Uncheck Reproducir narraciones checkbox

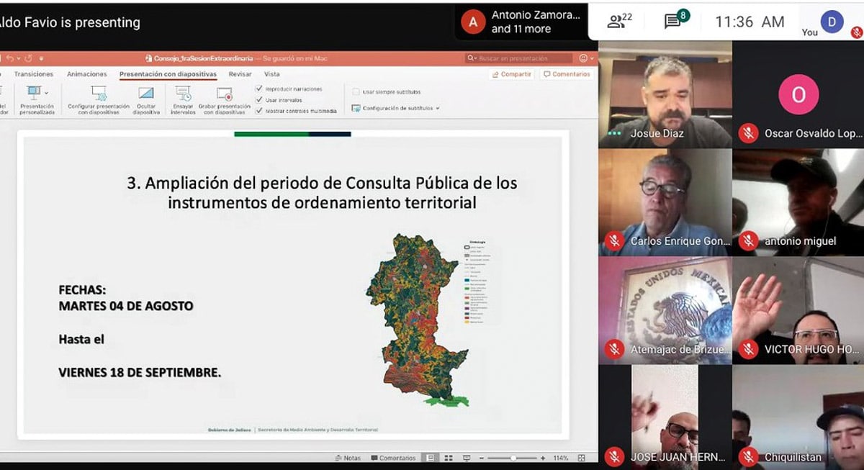point(259,89)
